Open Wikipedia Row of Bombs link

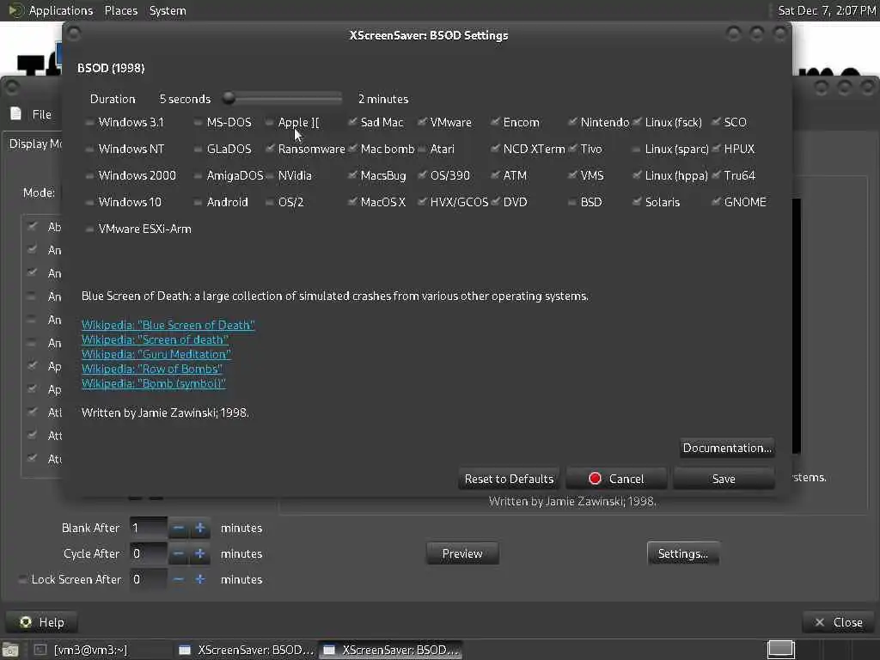[151, 369]
